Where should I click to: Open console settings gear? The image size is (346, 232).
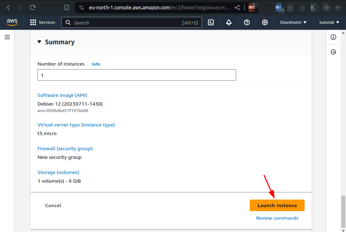[x=265, y=22]
